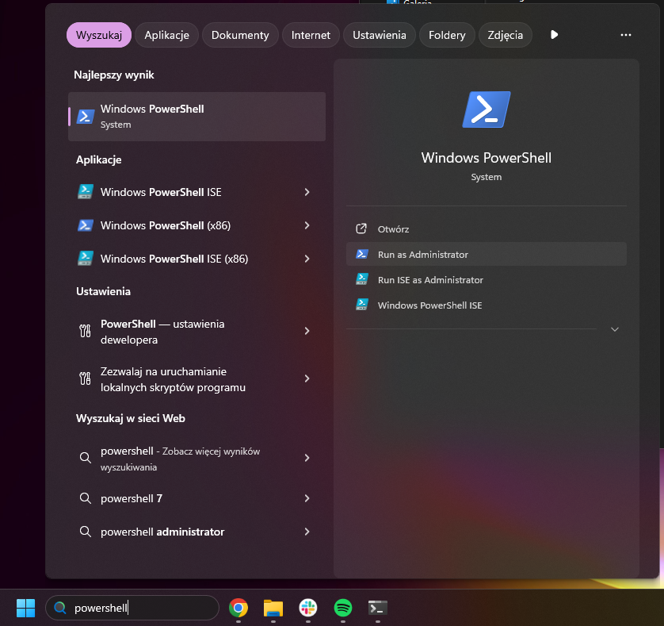Click the search magnifier in taskbar box
The width and height of the screenshot is (664, 626).
point(59,608)
